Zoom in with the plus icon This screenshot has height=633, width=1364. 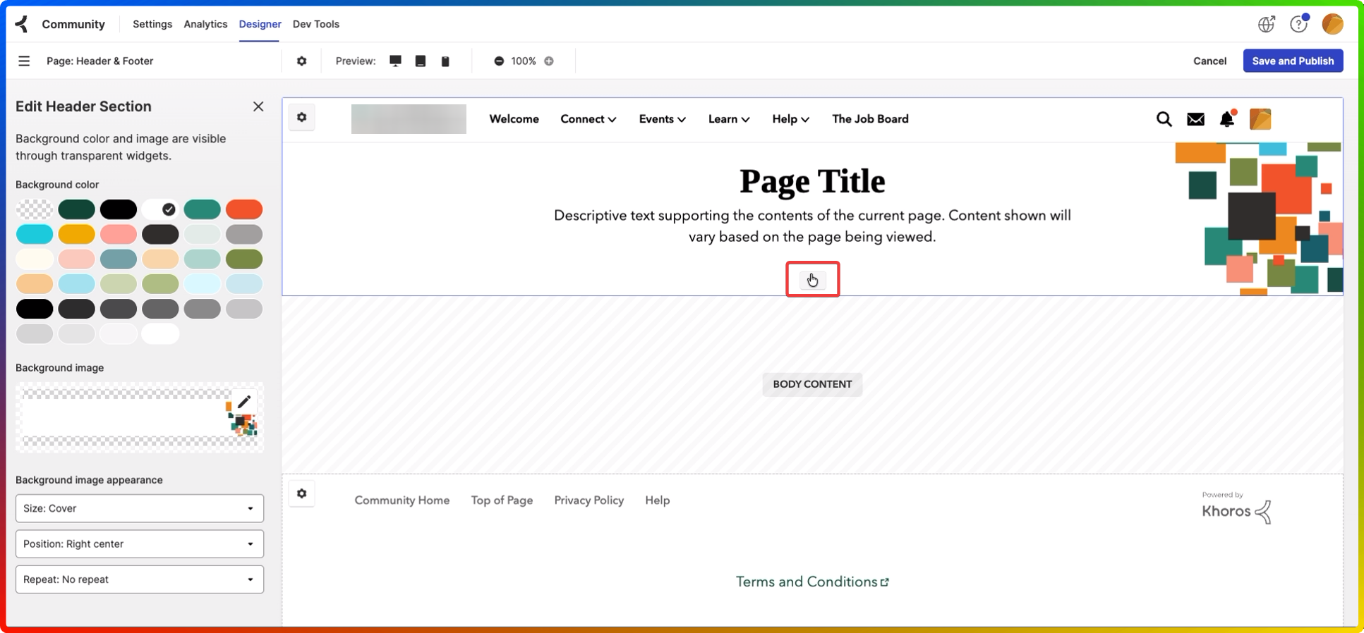[549, 61]
